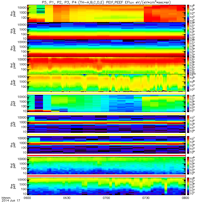Select the 'thd peif' y-axis label
Image resolution: width=199 pixels, height=213 pixels.
pos(13,166)
